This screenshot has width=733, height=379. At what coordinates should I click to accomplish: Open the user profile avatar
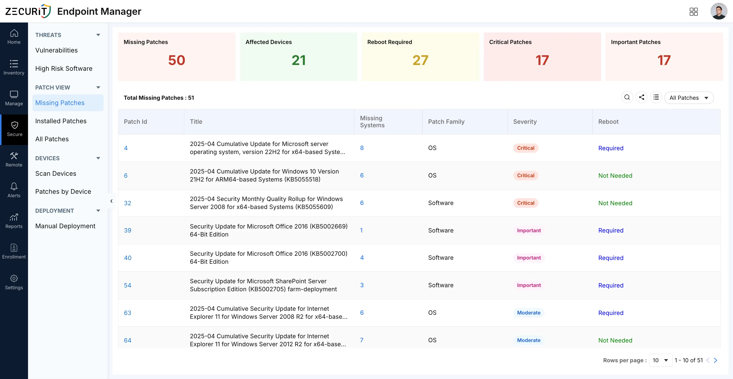(718, 11)
